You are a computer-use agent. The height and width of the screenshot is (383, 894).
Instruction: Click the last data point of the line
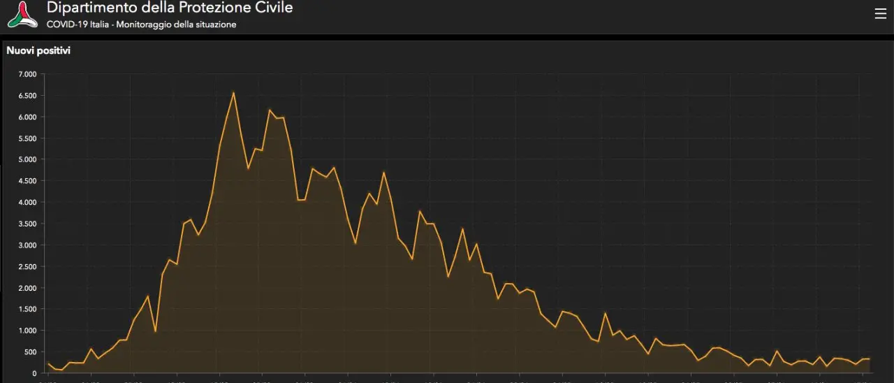(x=870, y=359)
